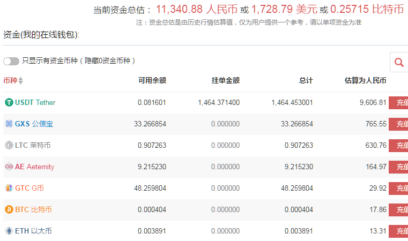
Task: Click the LTC Litecoin icon
Action: [9, 145]
